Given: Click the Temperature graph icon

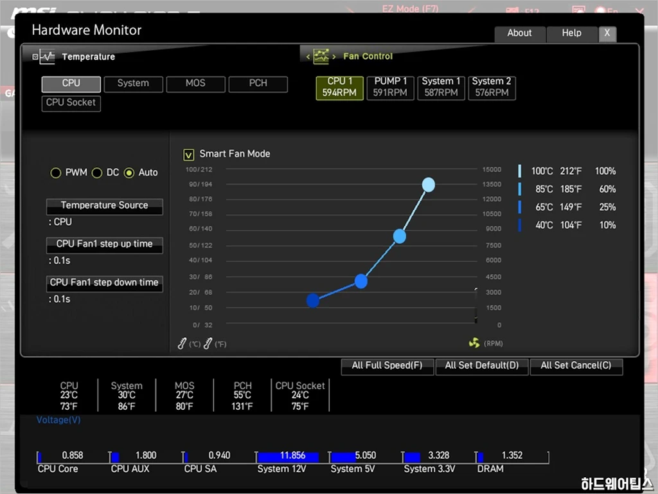Looking at the screenshot, I should [x=48, y=57].
